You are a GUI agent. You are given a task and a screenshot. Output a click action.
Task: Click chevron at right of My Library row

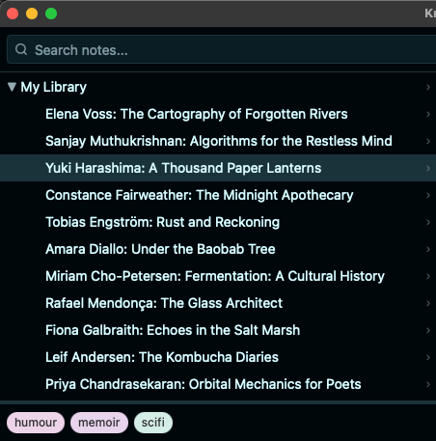[x=428, y=87]
